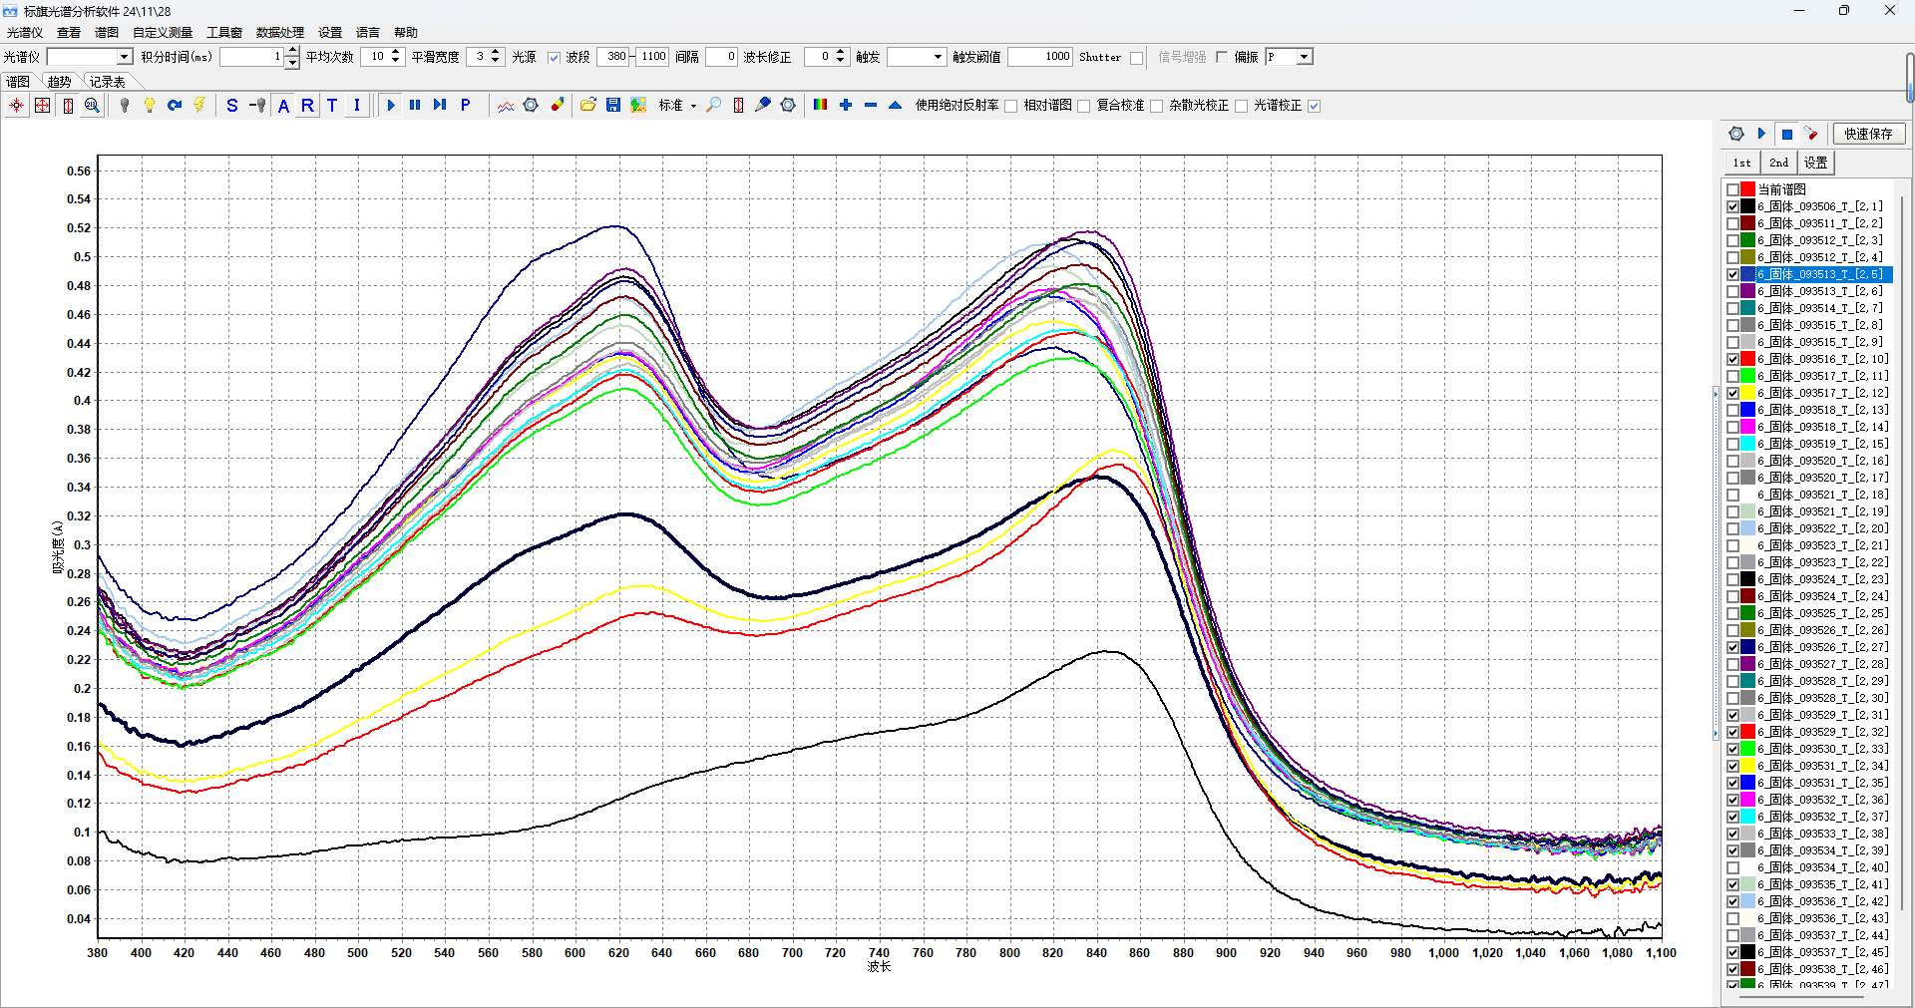This screenshot has width=1915, height=1008.
Task: Open spectrum file with folder icon
Action: coord(588,106)
